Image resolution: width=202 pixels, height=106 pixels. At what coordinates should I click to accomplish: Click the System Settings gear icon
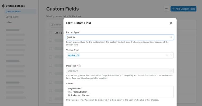4,6
